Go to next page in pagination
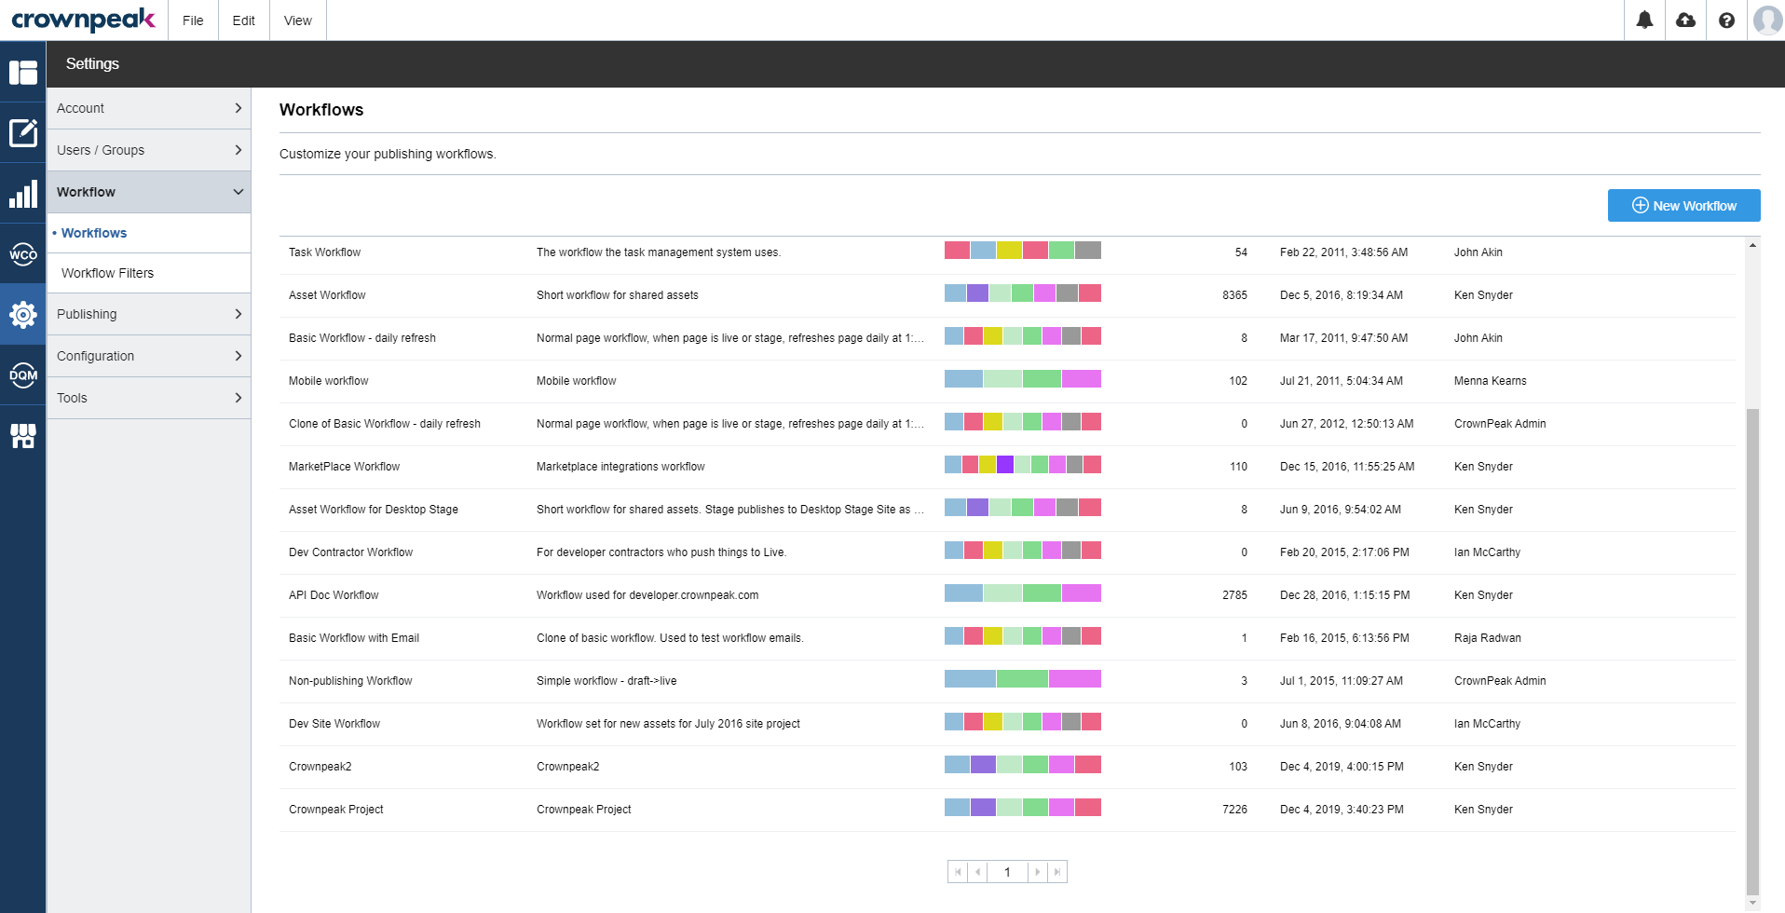 click(1037, 872)
